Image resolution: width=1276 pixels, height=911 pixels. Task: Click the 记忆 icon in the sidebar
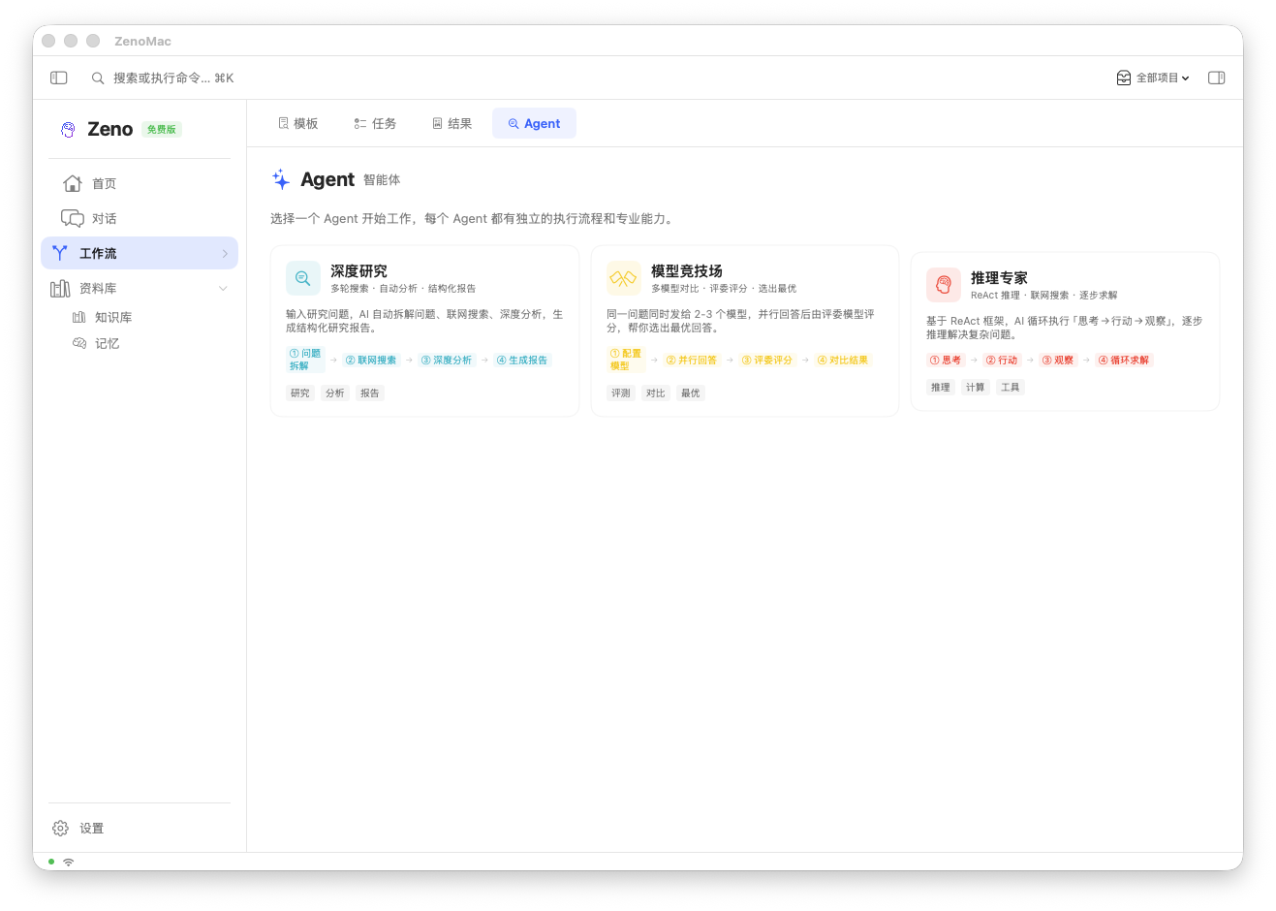82,342
